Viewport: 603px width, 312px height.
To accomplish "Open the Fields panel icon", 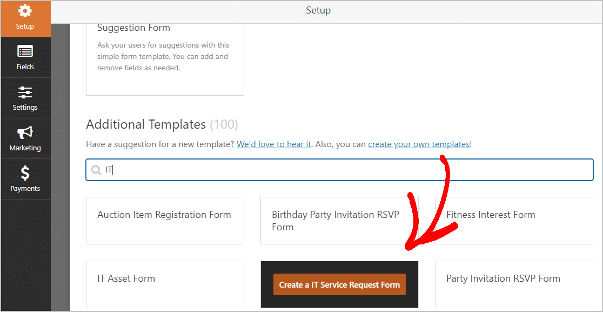I will point(25,51).
